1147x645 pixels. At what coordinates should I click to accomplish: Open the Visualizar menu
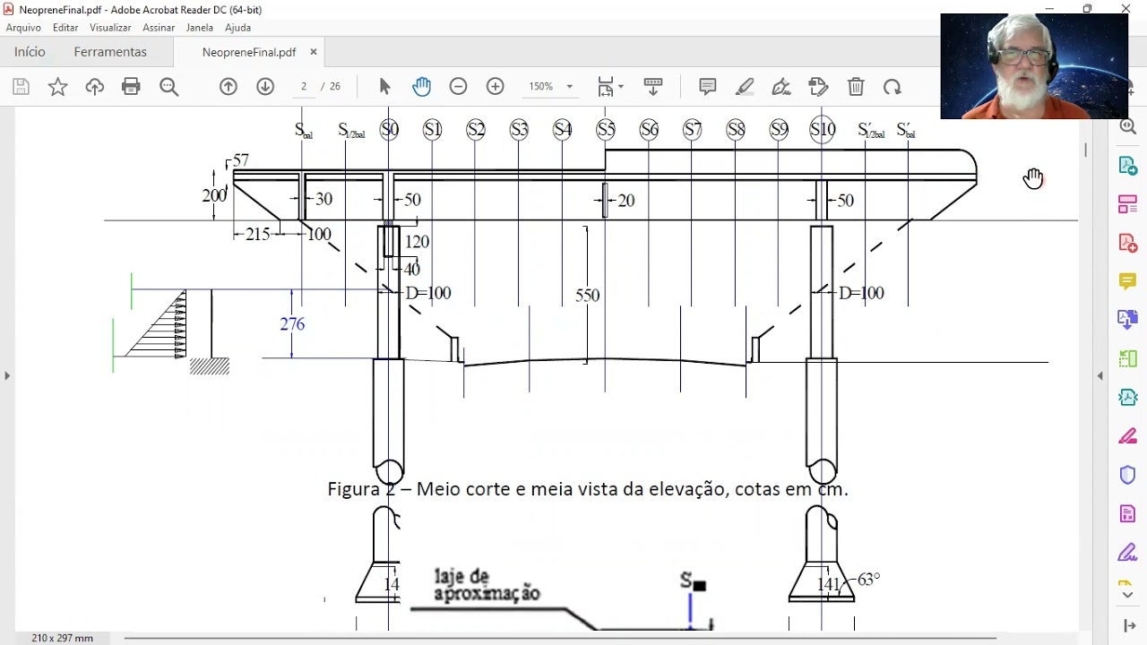(x=110, y=28)
